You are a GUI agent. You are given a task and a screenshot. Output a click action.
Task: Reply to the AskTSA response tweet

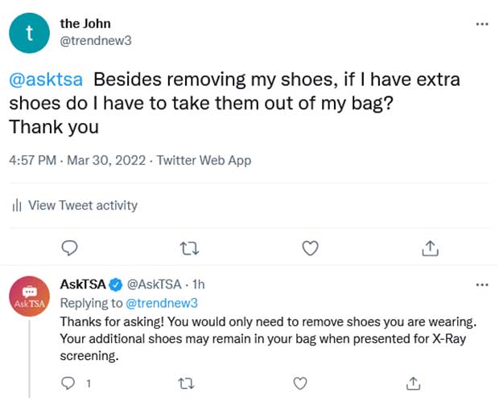[68, 383]
